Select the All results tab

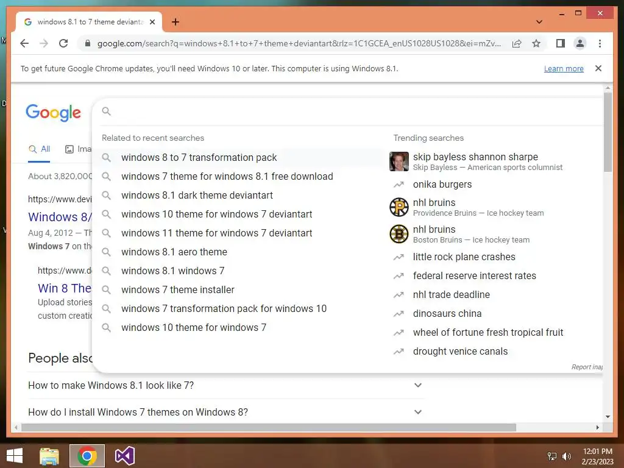39,149
